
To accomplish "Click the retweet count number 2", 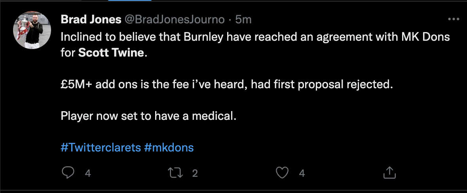I will click(195, 173).
